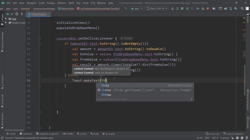Open the AVD Manager device icon

230,9
